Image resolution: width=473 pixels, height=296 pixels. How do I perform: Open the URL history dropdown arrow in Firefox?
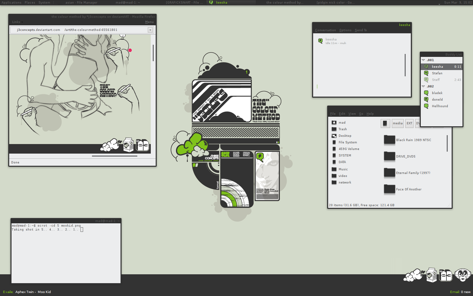tap(150, 30)
